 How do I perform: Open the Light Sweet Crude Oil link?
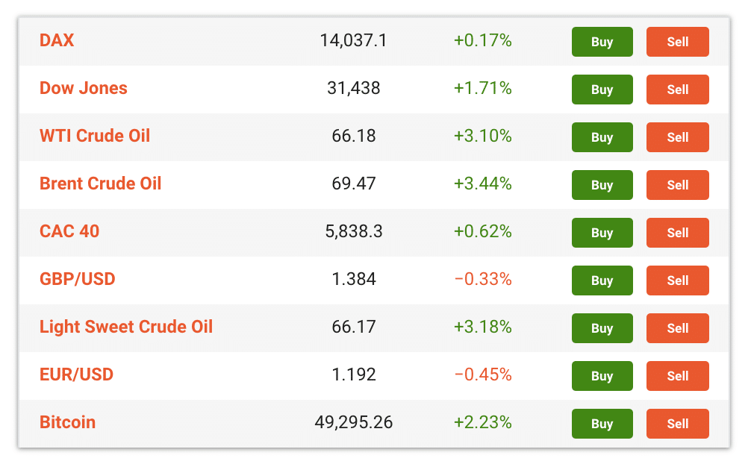point(126,327)
